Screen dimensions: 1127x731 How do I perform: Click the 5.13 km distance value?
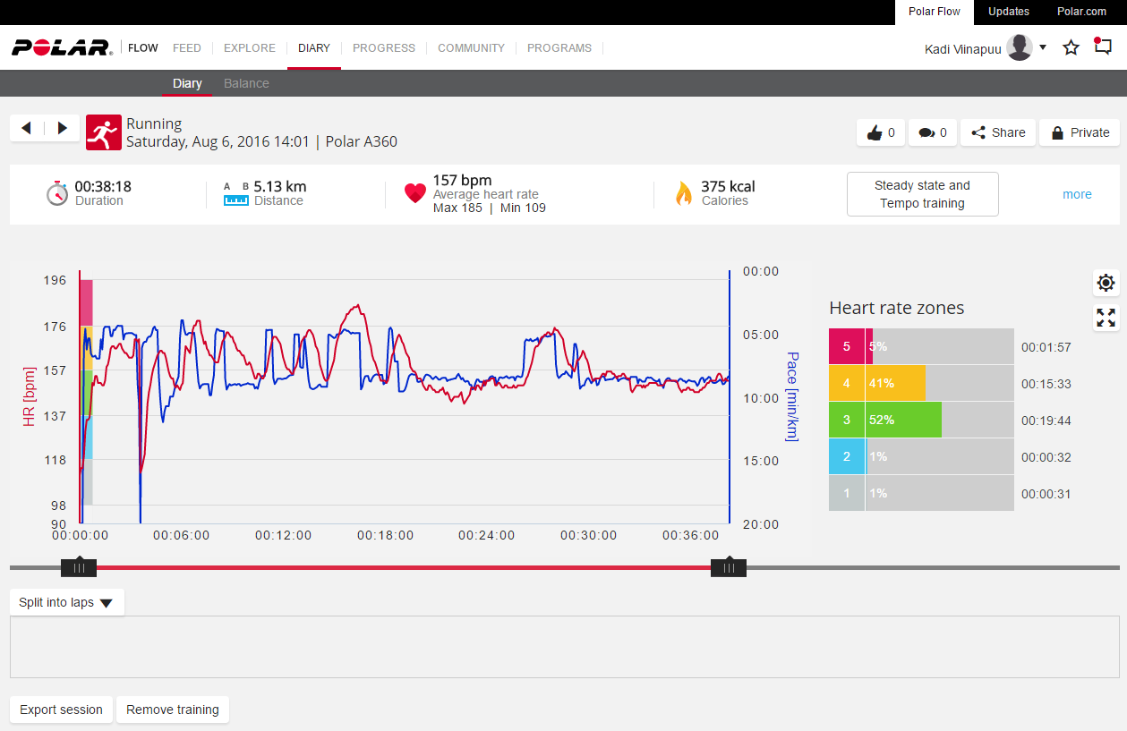click(x=280, y=186)
